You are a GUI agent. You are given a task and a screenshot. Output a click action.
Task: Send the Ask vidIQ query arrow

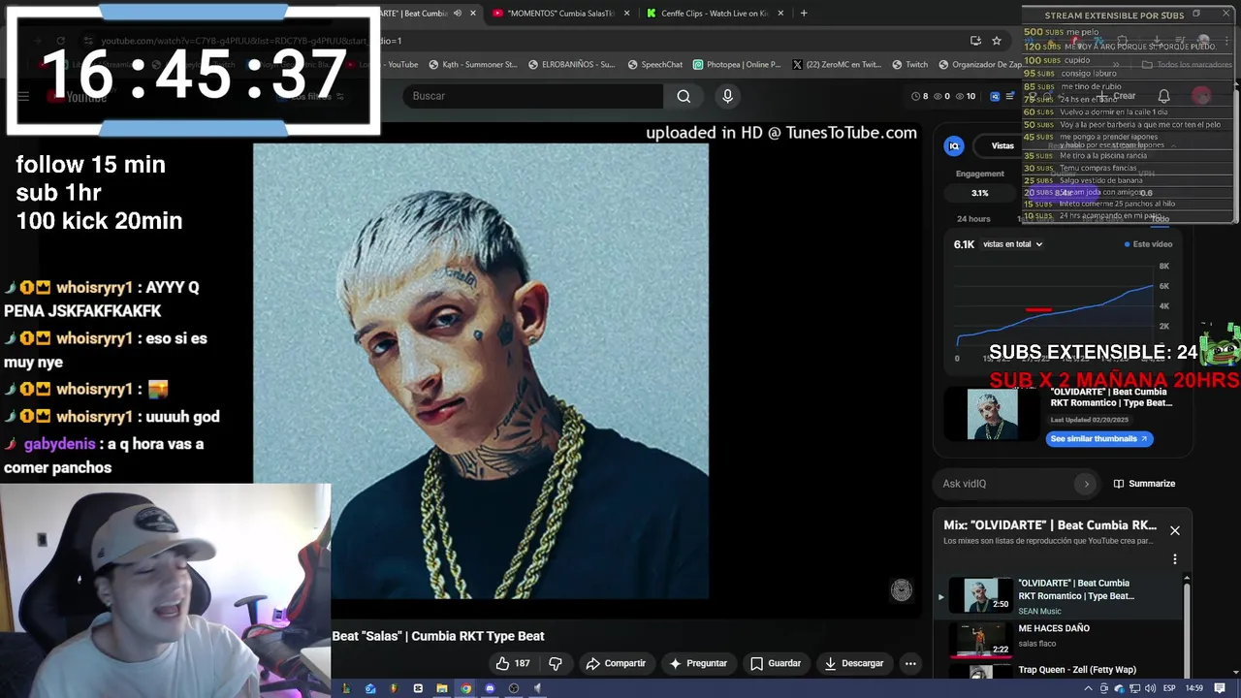[x=1086, y=484]
